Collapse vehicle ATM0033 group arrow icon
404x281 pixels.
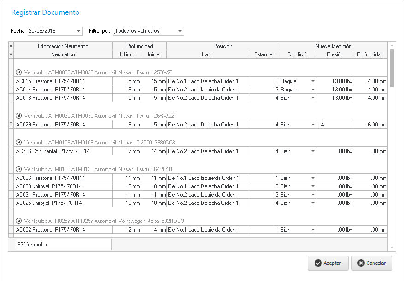pyautogui.click(x=19, y=72)
